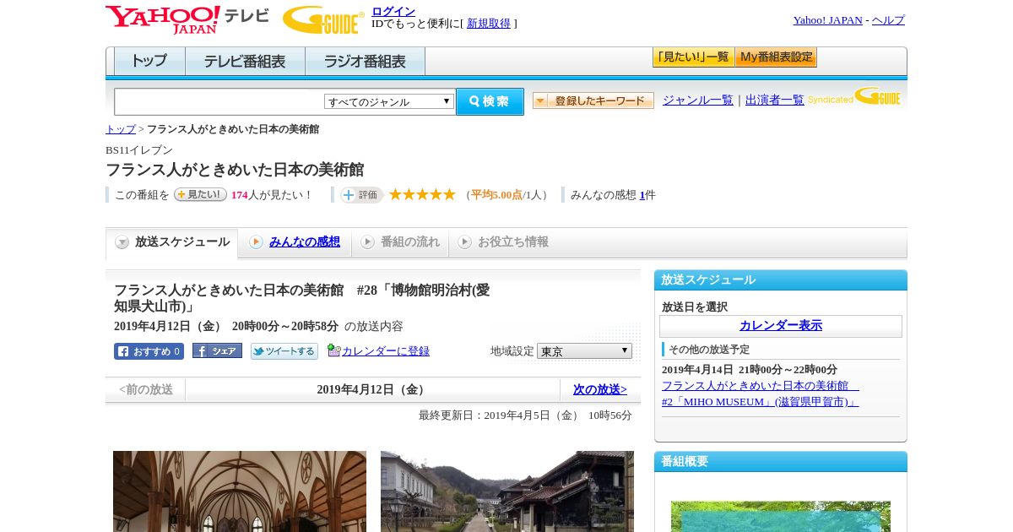Click the Facebook シェア button
1013x532 pixels.
pos(217,350)
